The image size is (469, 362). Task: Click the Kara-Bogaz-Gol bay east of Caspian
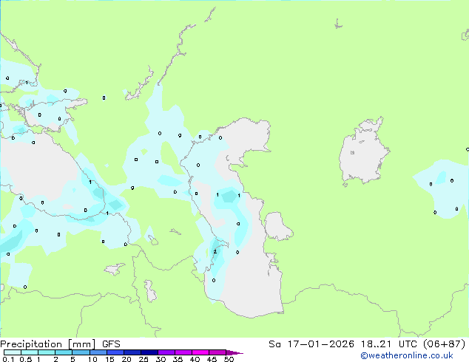click(277, 226)
